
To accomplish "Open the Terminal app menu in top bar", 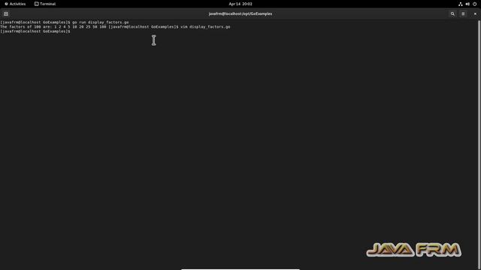I will 45,4.
